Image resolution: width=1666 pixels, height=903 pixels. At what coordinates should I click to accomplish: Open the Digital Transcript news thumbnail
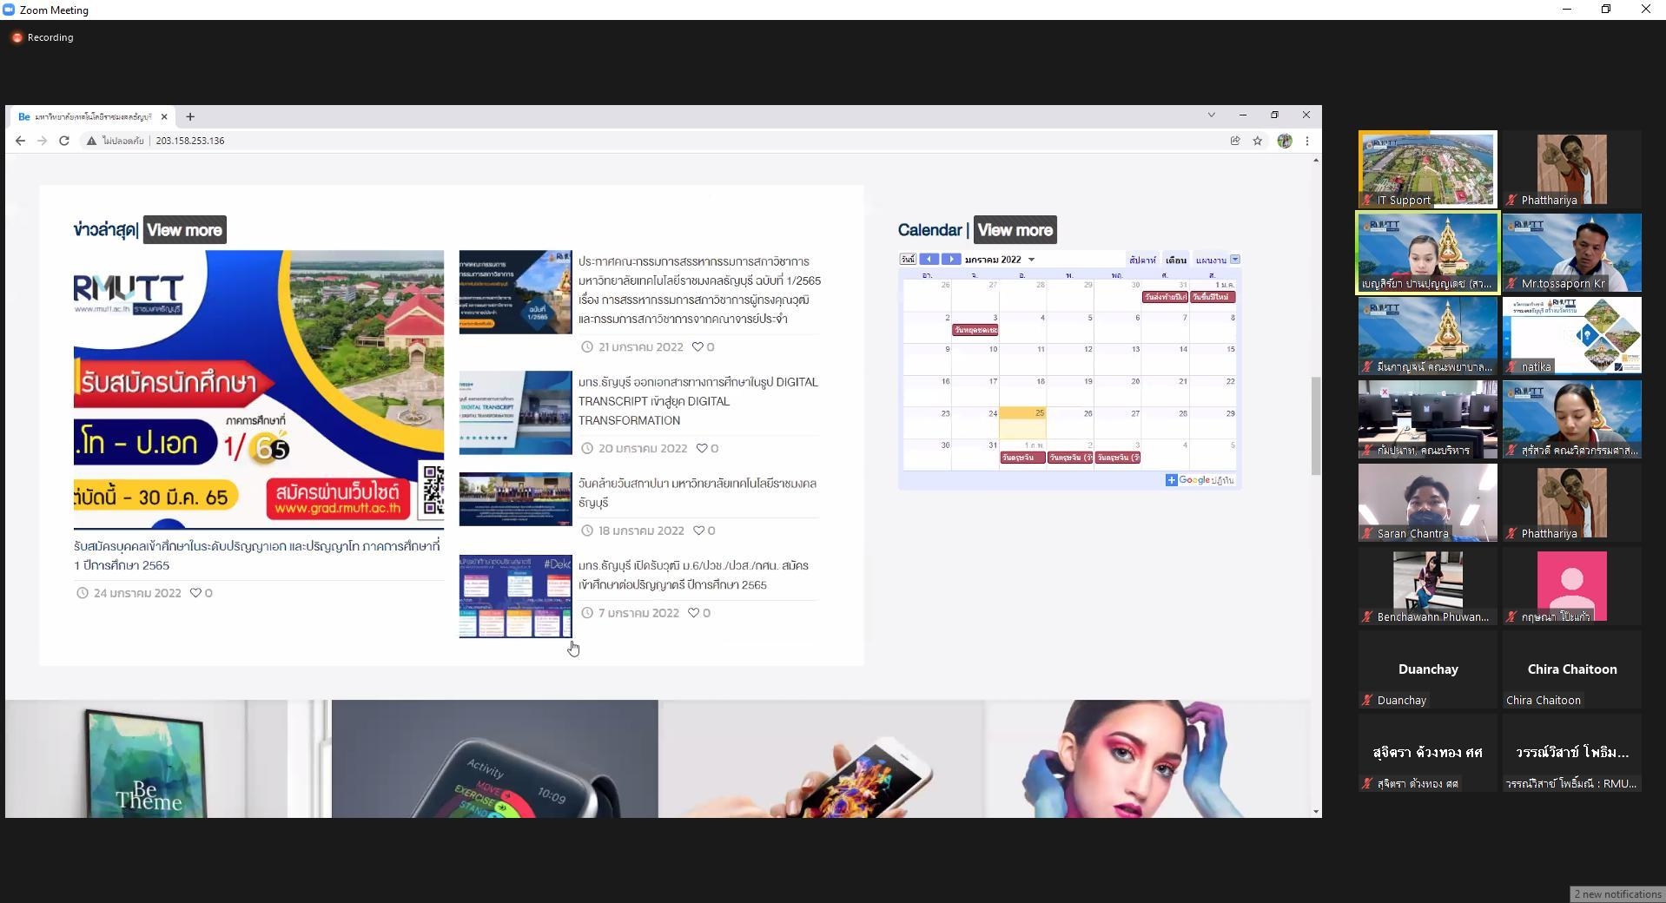pos(516,412)
